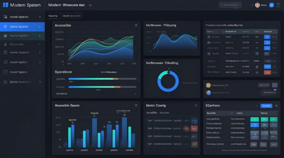Click the search field in top header
Screen dimensions: 284x158
click(230, 5)
